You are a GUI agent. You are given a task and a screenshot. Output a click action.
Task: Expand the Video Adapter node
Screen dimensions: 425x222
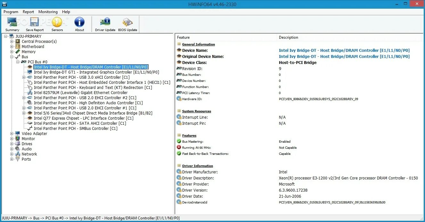(12, 133)
